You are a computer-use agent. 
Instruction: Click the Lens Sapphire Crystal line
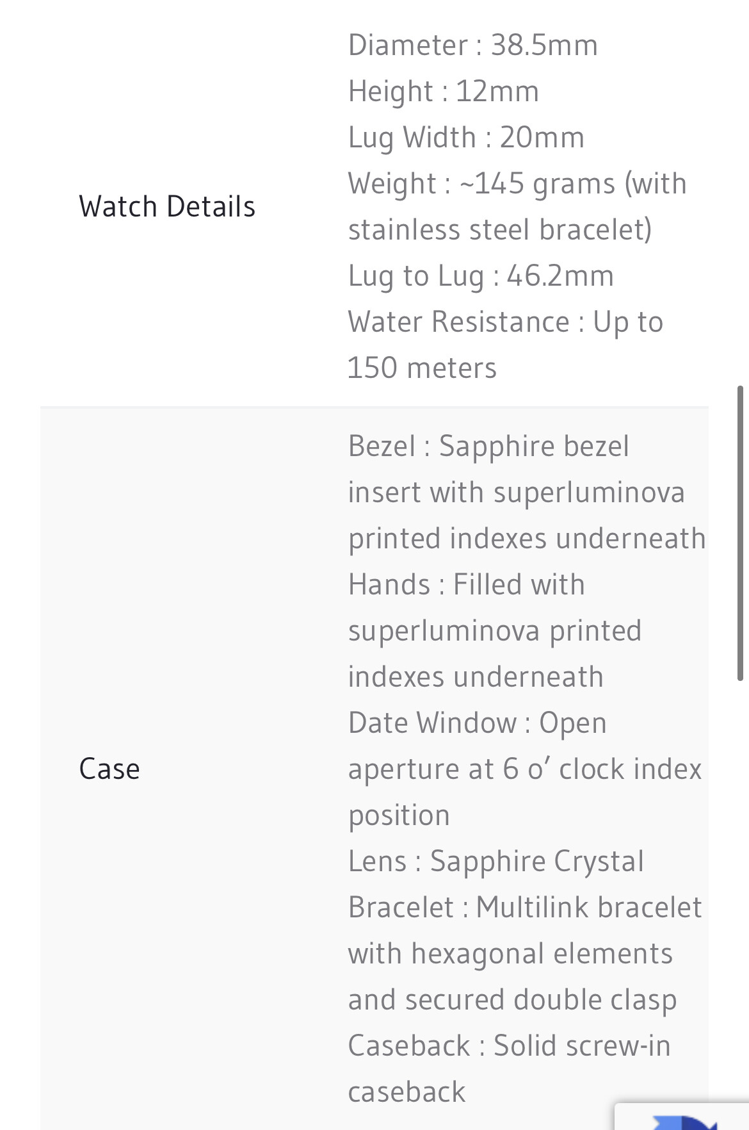495,861
